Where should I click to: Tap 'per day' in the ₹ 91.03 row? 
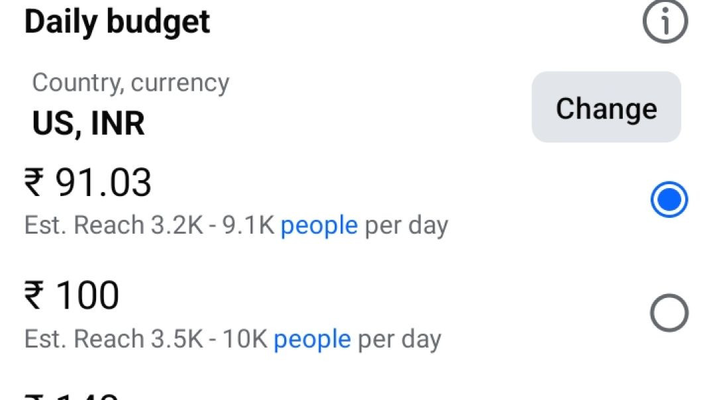coord(407,226)
